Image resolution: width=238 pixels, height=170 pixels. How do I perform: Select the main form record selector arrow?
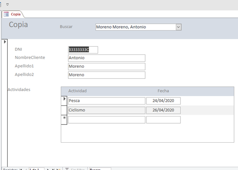4,41
